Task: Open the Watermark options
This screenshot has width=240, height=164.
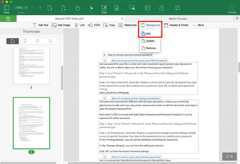Action: [x=128, y=25]
